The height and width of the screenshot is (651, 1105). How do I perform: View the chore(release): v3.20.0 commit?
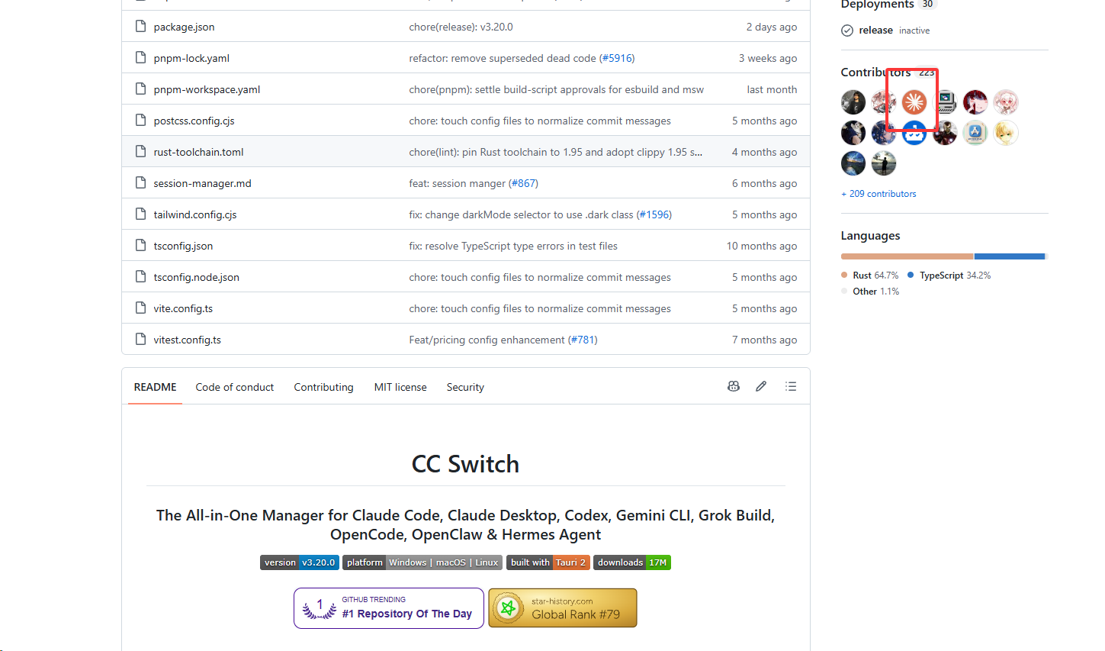click(x=461, y=27)
